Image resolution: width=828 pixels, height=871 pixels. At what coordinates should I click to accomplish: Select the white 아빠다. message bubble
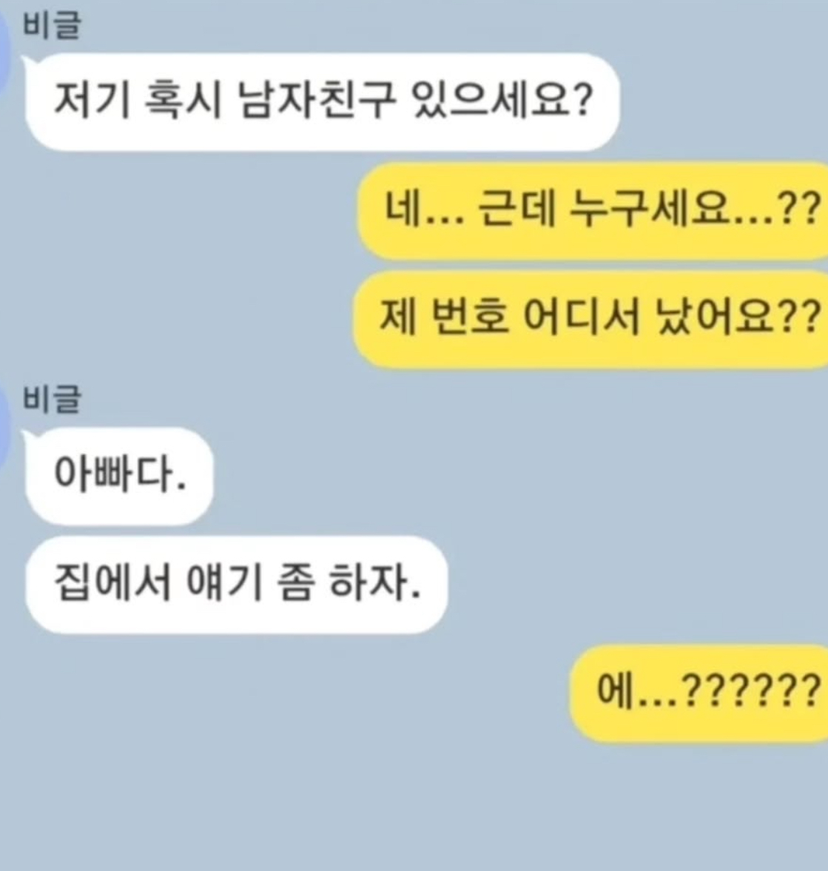[119, 476]
